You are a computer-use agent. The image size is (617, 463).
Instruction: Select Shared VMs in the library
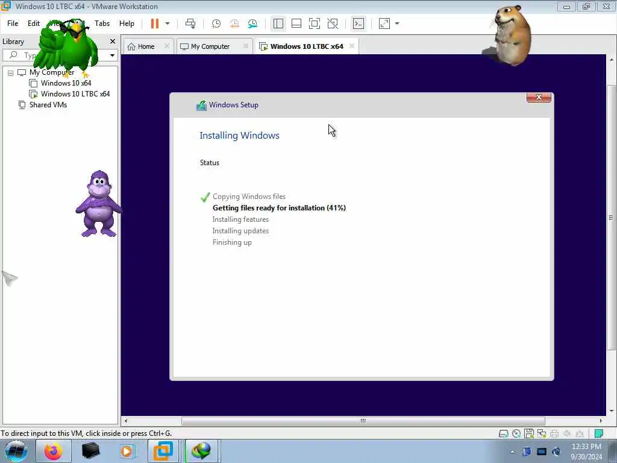[x=48, y=105]
